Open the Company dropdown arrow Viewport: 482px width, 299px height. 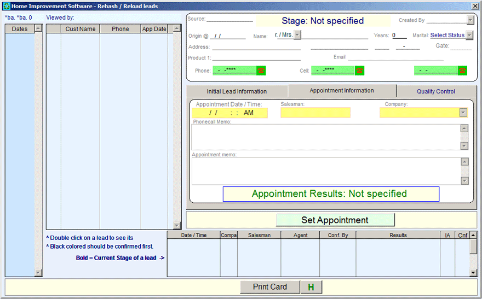tap(463, 113)
